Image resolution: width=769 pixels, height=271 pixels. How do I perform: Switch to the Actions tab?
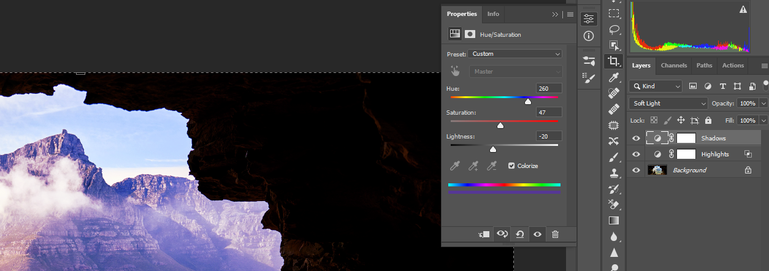click(733, 66)
